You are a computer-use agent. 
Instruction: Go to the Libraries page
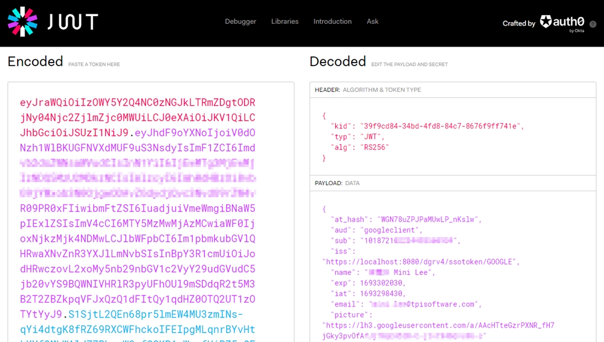[285, 22]
